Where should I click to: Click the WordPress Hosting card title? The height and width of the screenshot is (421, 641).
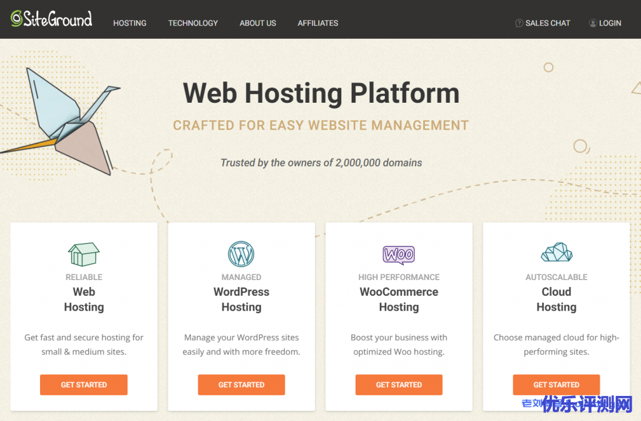pos(241,299)
